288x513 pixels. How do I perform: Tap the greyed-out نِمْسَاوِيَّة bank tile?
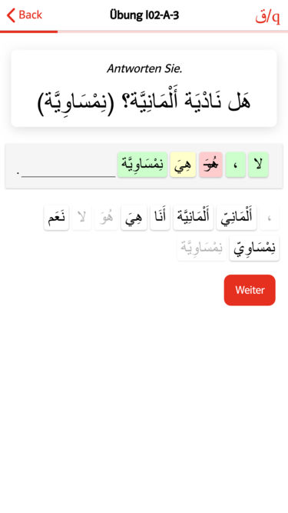[x=201, y=248]
